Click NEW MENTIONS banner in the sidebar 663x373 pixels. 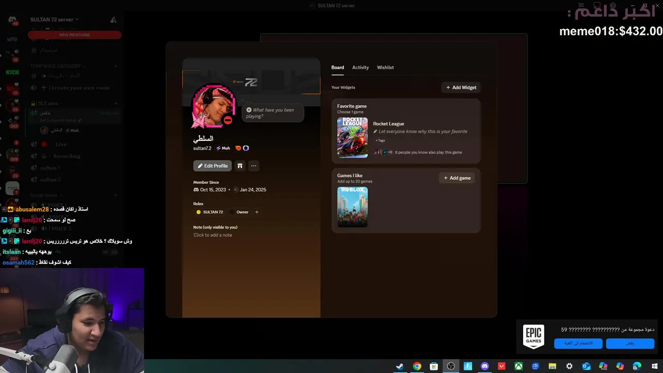pyautogui.click(x=75, y=35)
